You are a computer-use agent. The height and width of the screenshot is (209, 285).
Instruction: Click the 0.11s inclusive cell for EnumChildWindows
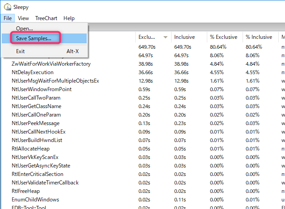click(x=180, y=200)
